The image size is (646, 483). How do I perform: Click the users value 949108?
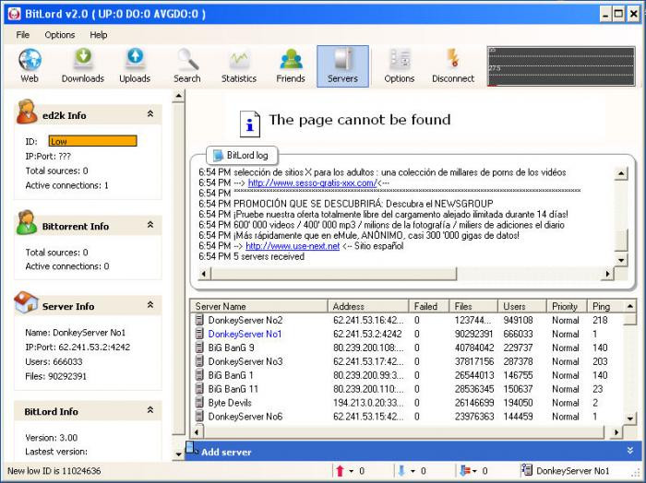click(x=518, y=320)
